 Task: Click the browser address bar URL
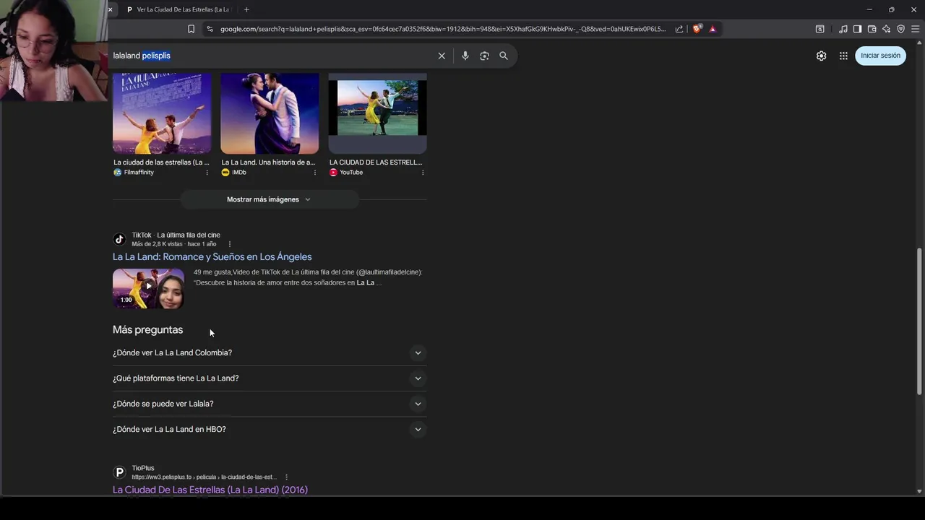[x=443, y=29]
